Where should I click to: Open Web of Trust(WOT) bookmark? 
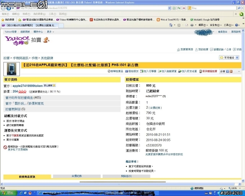(x=172, y=20)
